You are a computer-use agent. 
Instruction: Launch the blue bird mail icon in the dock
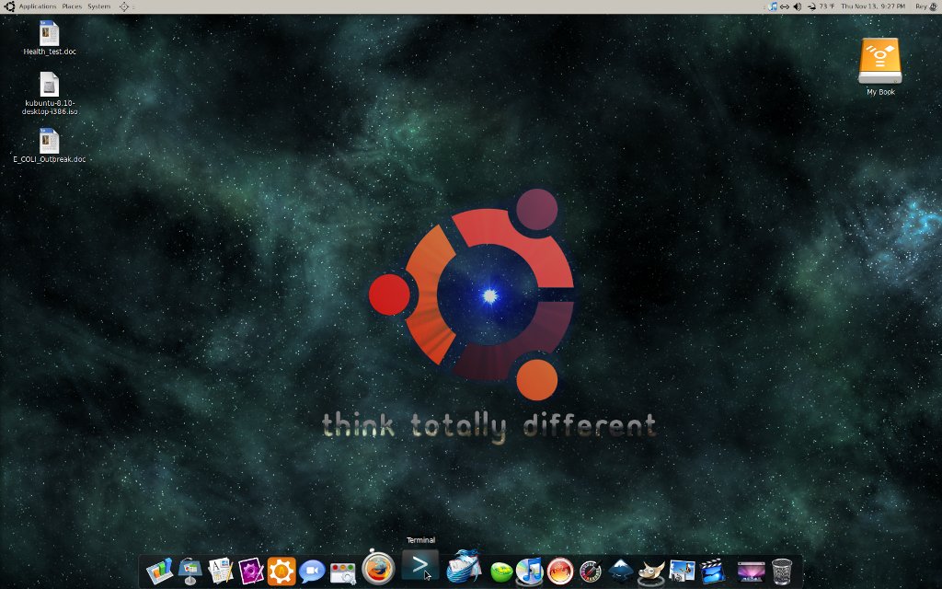pos(464,566)
